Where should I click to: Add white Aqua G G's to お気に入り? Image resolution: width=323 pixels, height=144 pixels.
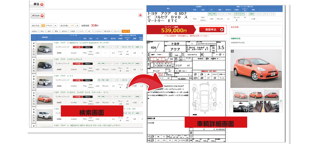click(34, 82)
